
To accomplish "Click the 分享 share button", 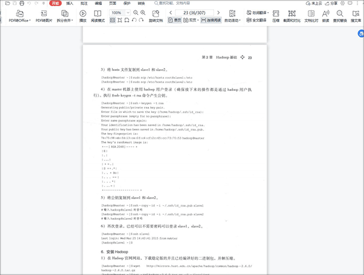I will pyautogui.click(x=331, y=3).
